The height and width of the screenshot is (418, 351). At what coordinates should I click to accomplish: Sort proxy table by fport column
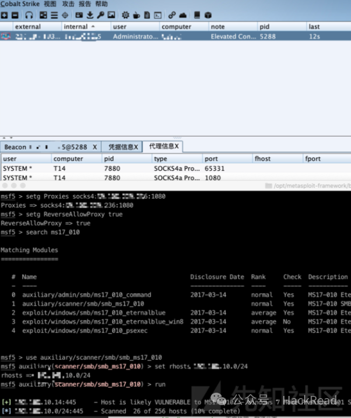327,159
